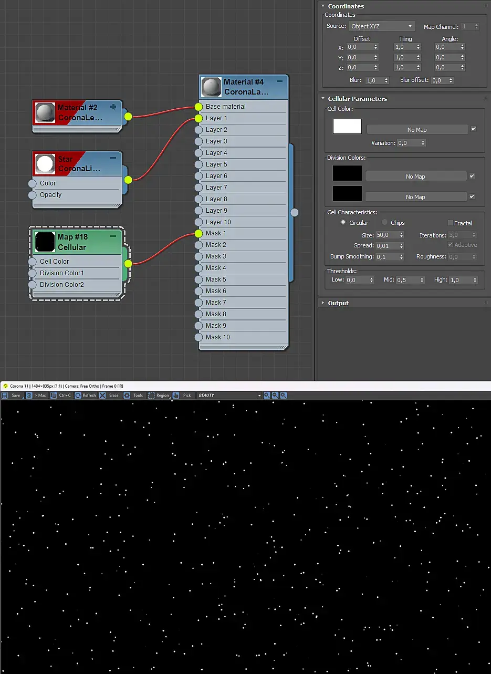Click the Corona logo in window title
The image size is (491, 674).
(5, 386)
